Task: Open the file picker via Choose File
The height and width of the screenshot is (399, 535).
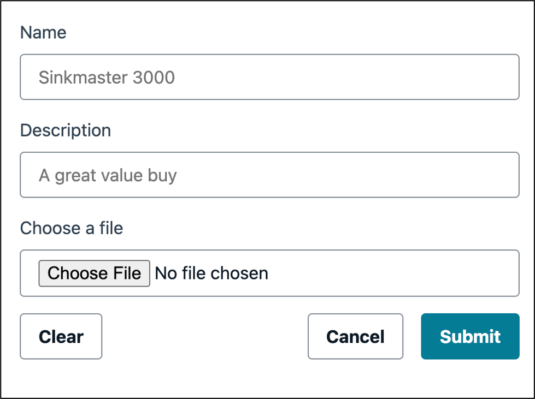Action: click(x=93, y=273)
